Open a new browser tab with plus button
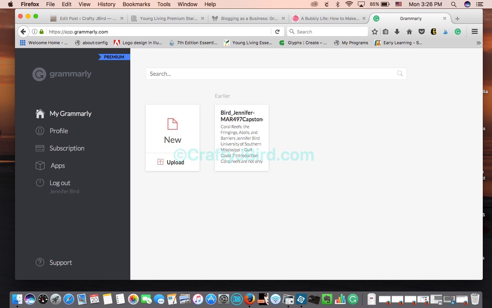Screen dimensions: 492x308 (x=457, y=18)
